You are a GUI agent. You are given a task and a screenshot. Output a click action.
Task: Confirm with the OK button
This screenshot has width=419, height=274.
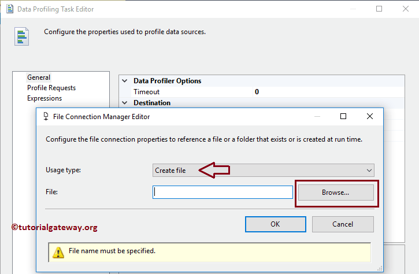[x=275, y=224]
